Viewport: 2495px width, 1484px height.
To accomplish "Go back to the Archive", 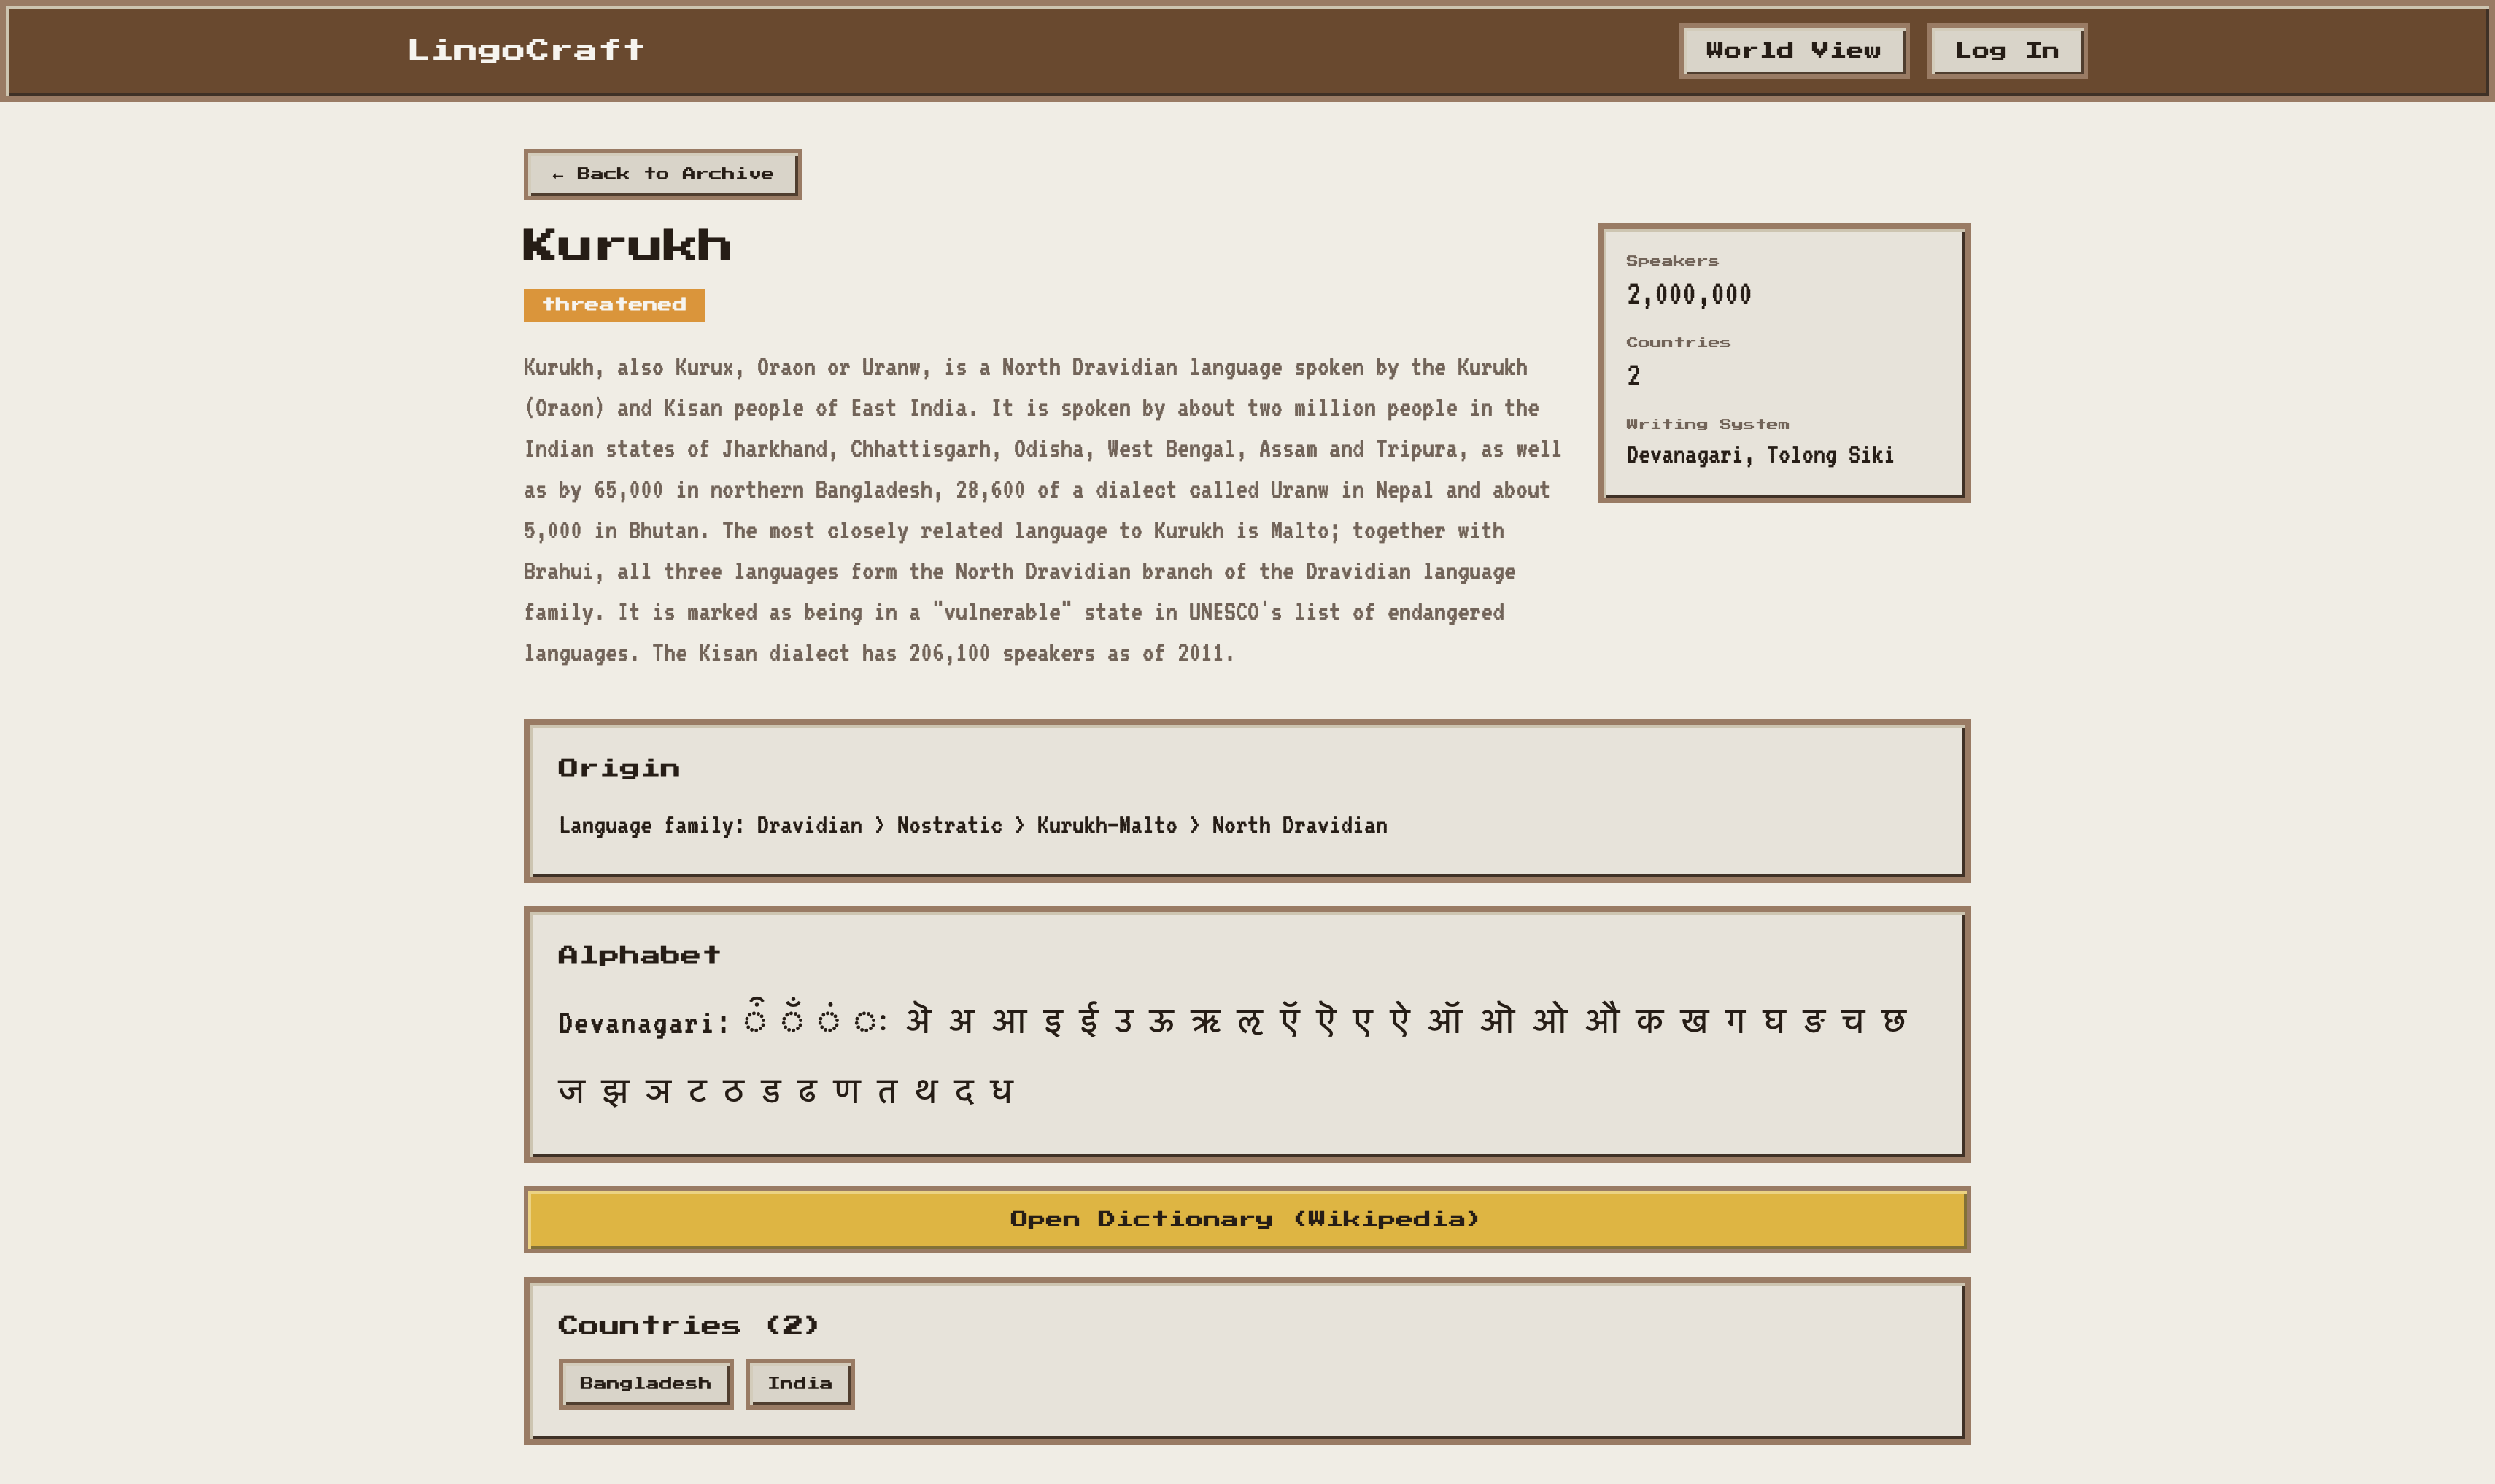I will pos(662,174).
